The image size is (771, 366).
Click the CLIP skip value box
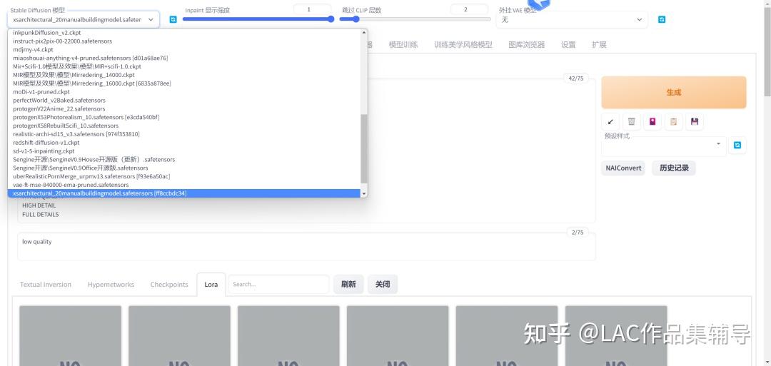click(x=469, y=9)
